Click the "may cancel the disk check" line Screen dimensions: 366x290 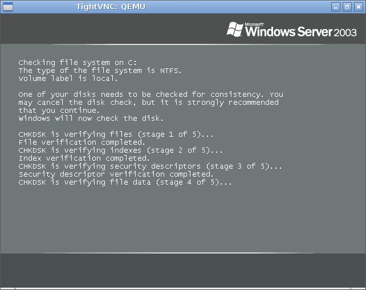click(148, 103)
